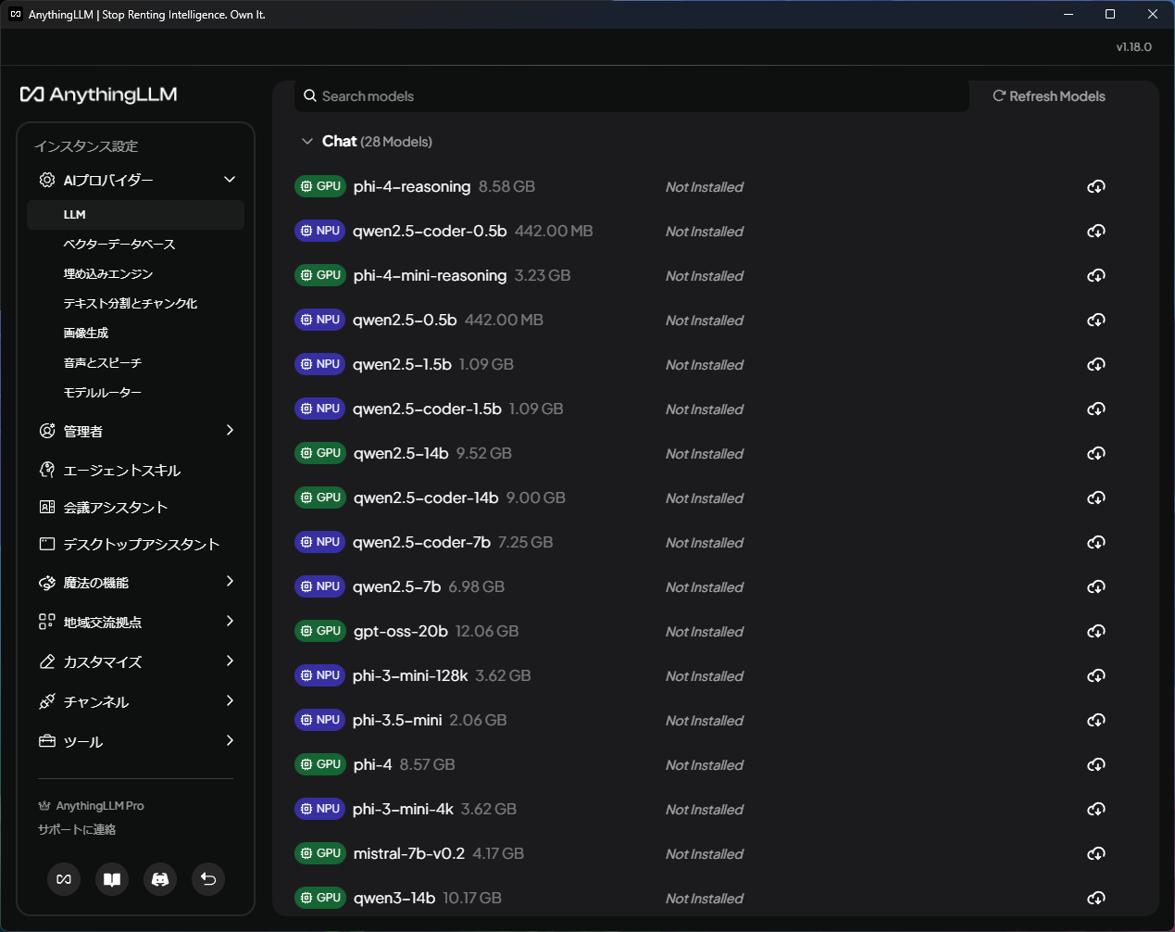Download the phi-3-mini-128k model
Viewport: 1175px width, 932px height.
(1096, 676)
